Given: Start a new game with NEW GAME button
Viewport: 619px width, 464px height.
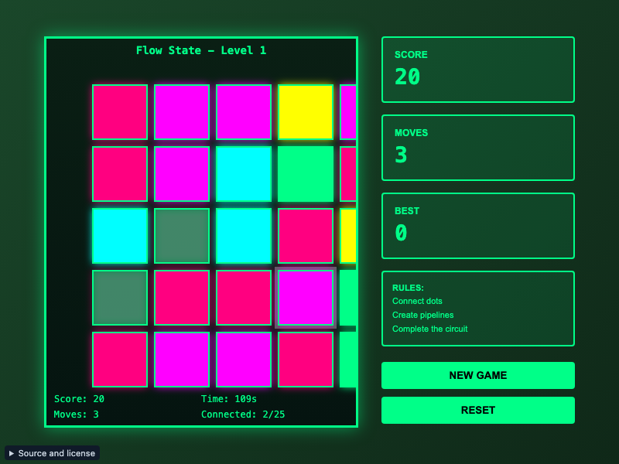Looking at the screenshot, I should click(477, 375).
